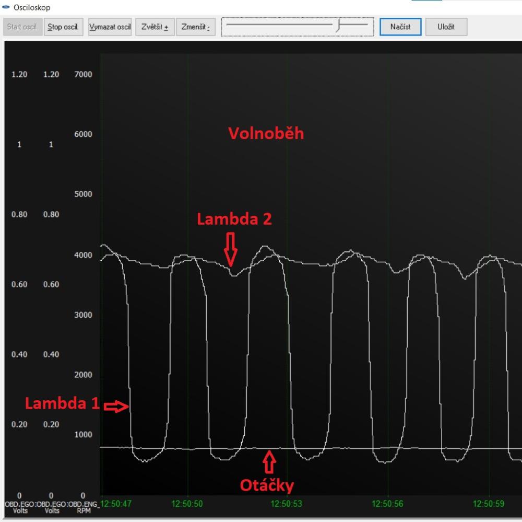Click the 12:50:53 time marker

coord(286,504)
